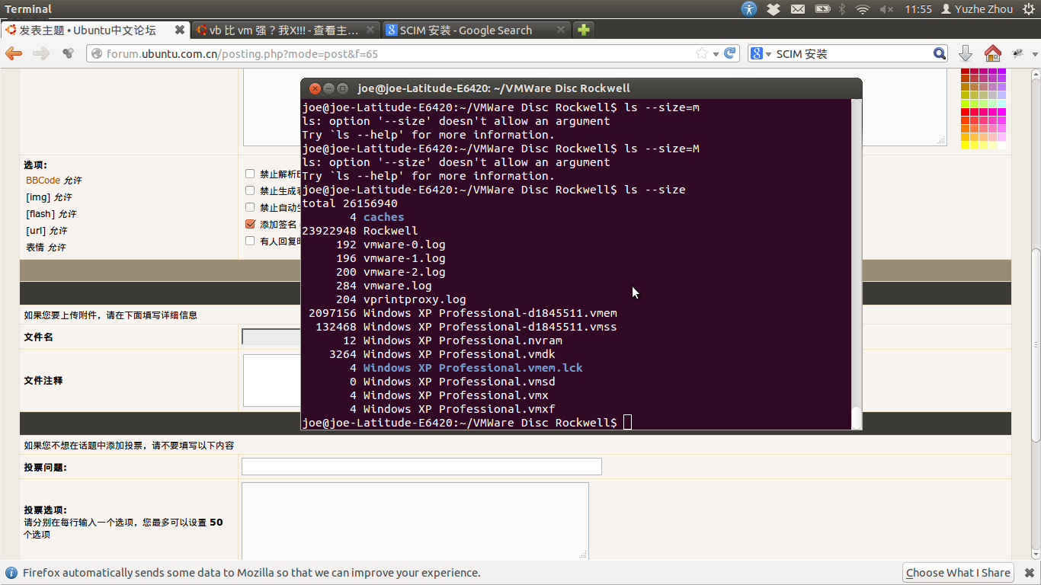The height and width of the screenshot is (585, 1041).
Task: Pick the magenta color swatch
Action: 1001,112
